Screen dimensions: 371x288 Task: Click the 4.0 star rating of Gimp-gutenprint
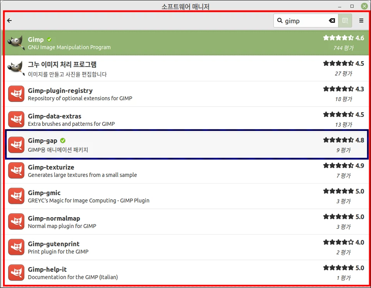click(x=344, y=242)
